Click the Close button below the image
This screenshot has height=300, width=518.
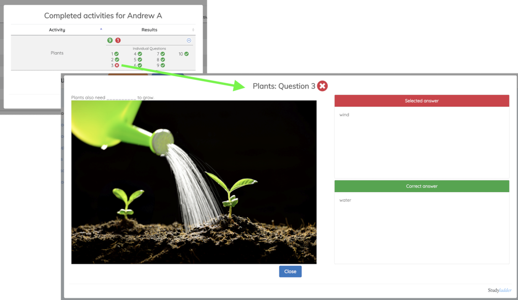[291, 272]
